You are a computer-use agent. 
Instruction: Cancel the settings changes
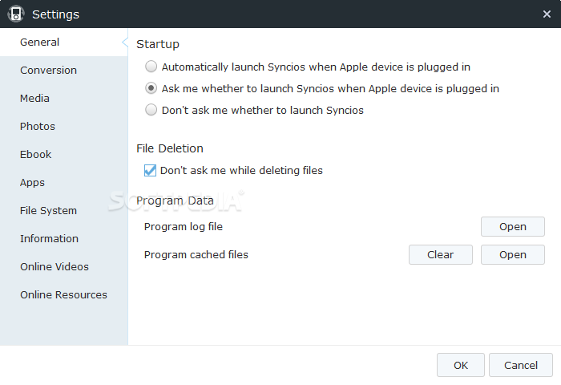click(x=521, y=365)
